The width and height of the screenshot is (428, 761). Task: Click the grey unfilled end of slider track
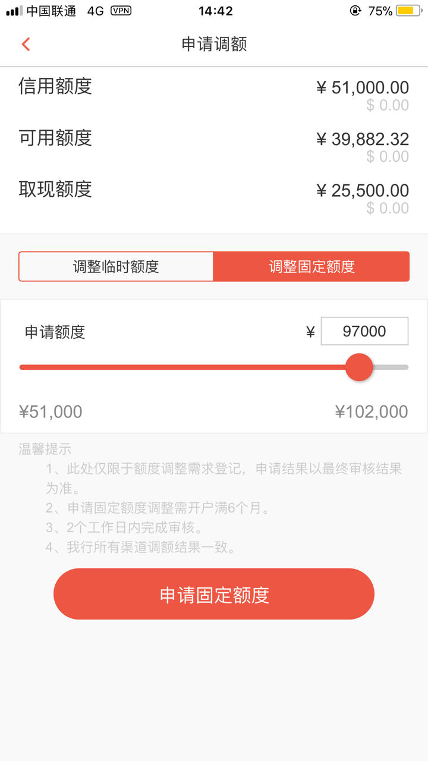coord(391,367)
